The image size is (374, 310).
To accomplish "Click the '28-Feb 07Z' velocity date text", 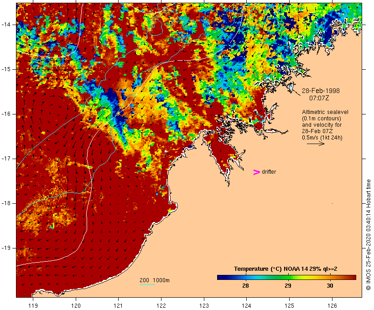I will 317,131.
